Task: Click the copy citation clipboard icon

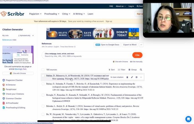Action: (127, 77)
